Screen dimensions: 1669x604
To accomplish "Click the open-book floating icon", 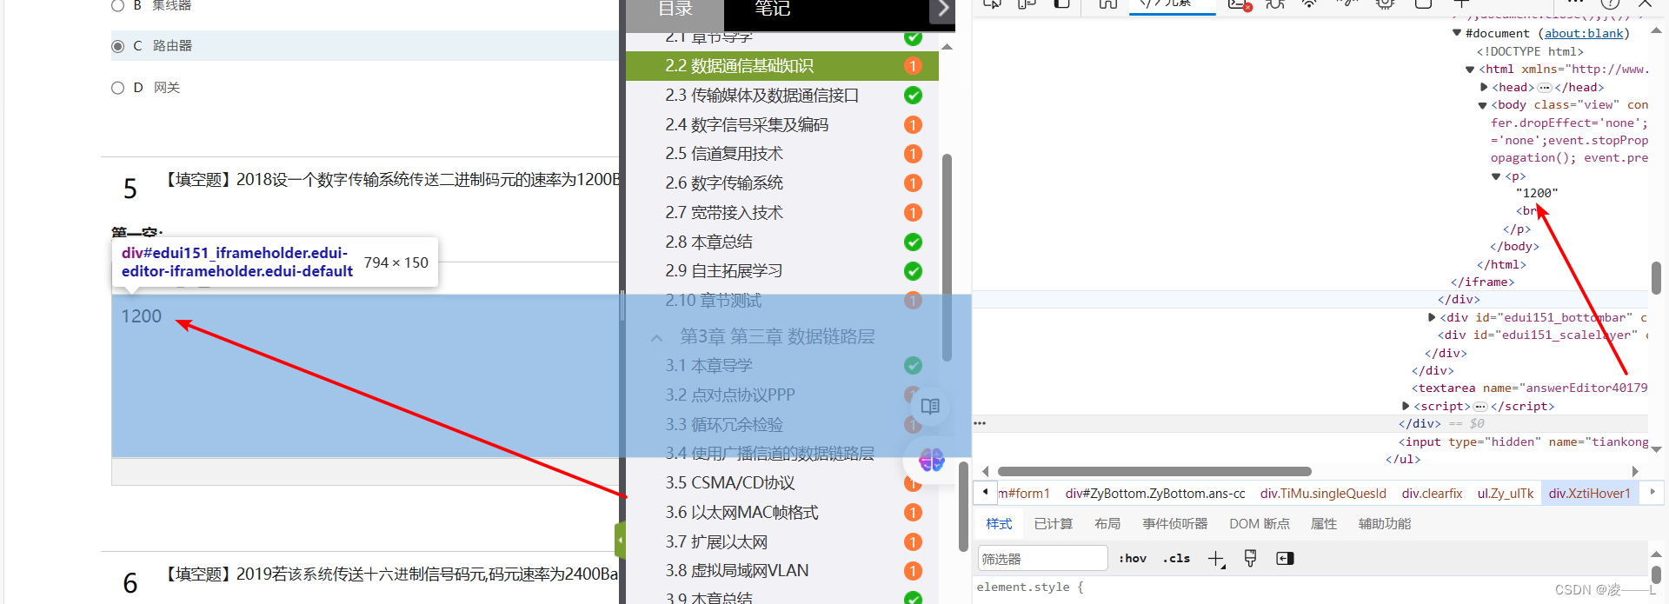I will (930, 406).
